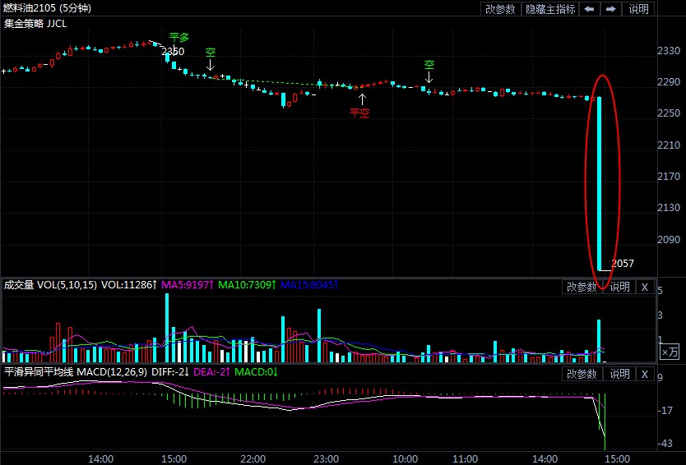This screenshot has height=465, width=686.
Task: Open 说明 for the main chart
Action: click(x=638, y=9)
